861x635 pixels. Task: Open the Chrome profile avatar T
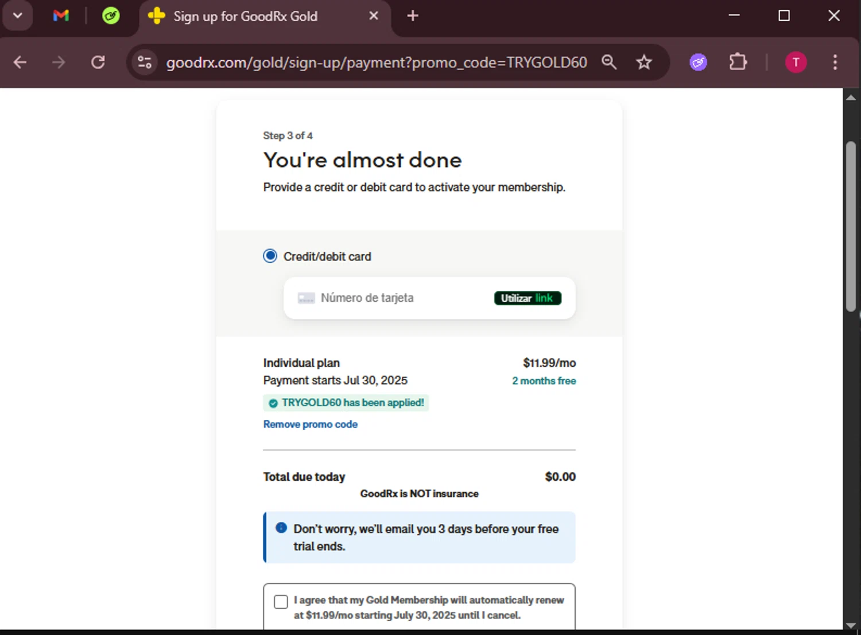click(x=796, y=62)
